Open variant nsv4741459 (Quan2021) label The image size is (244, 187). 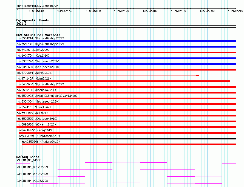34,78
